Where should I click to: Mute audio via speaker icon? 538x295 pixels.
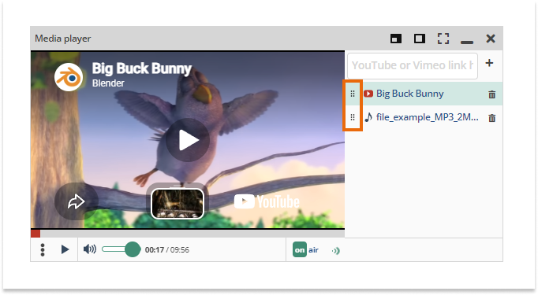[x=90, y=249]
